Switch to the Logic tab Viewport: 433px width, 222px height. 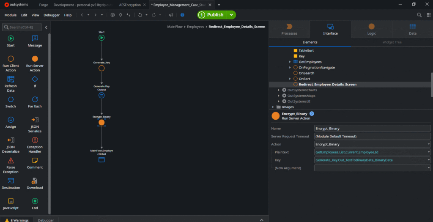[371, 30]
